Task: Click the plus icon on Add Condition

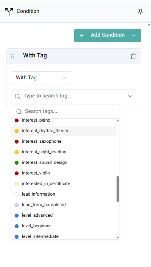Action: pyautogui.click(x=82, y=35)
